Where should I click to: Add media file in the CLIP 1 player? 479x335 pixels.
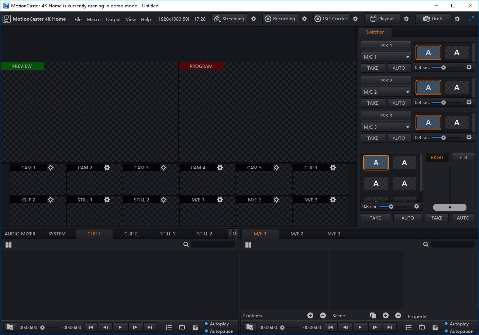point(10,327)
